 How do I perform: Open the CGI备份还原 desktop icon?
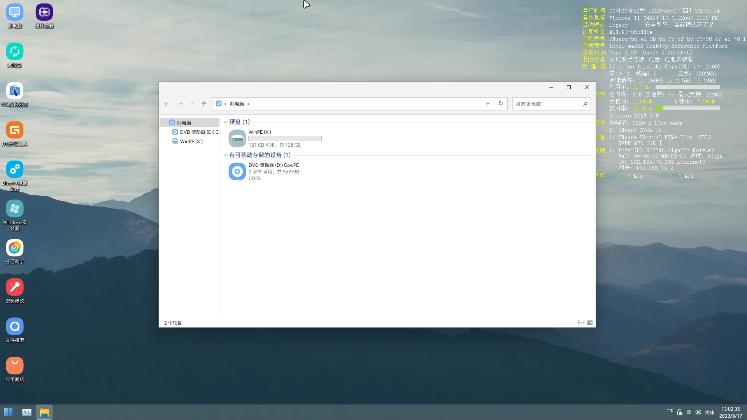point(15,91)
